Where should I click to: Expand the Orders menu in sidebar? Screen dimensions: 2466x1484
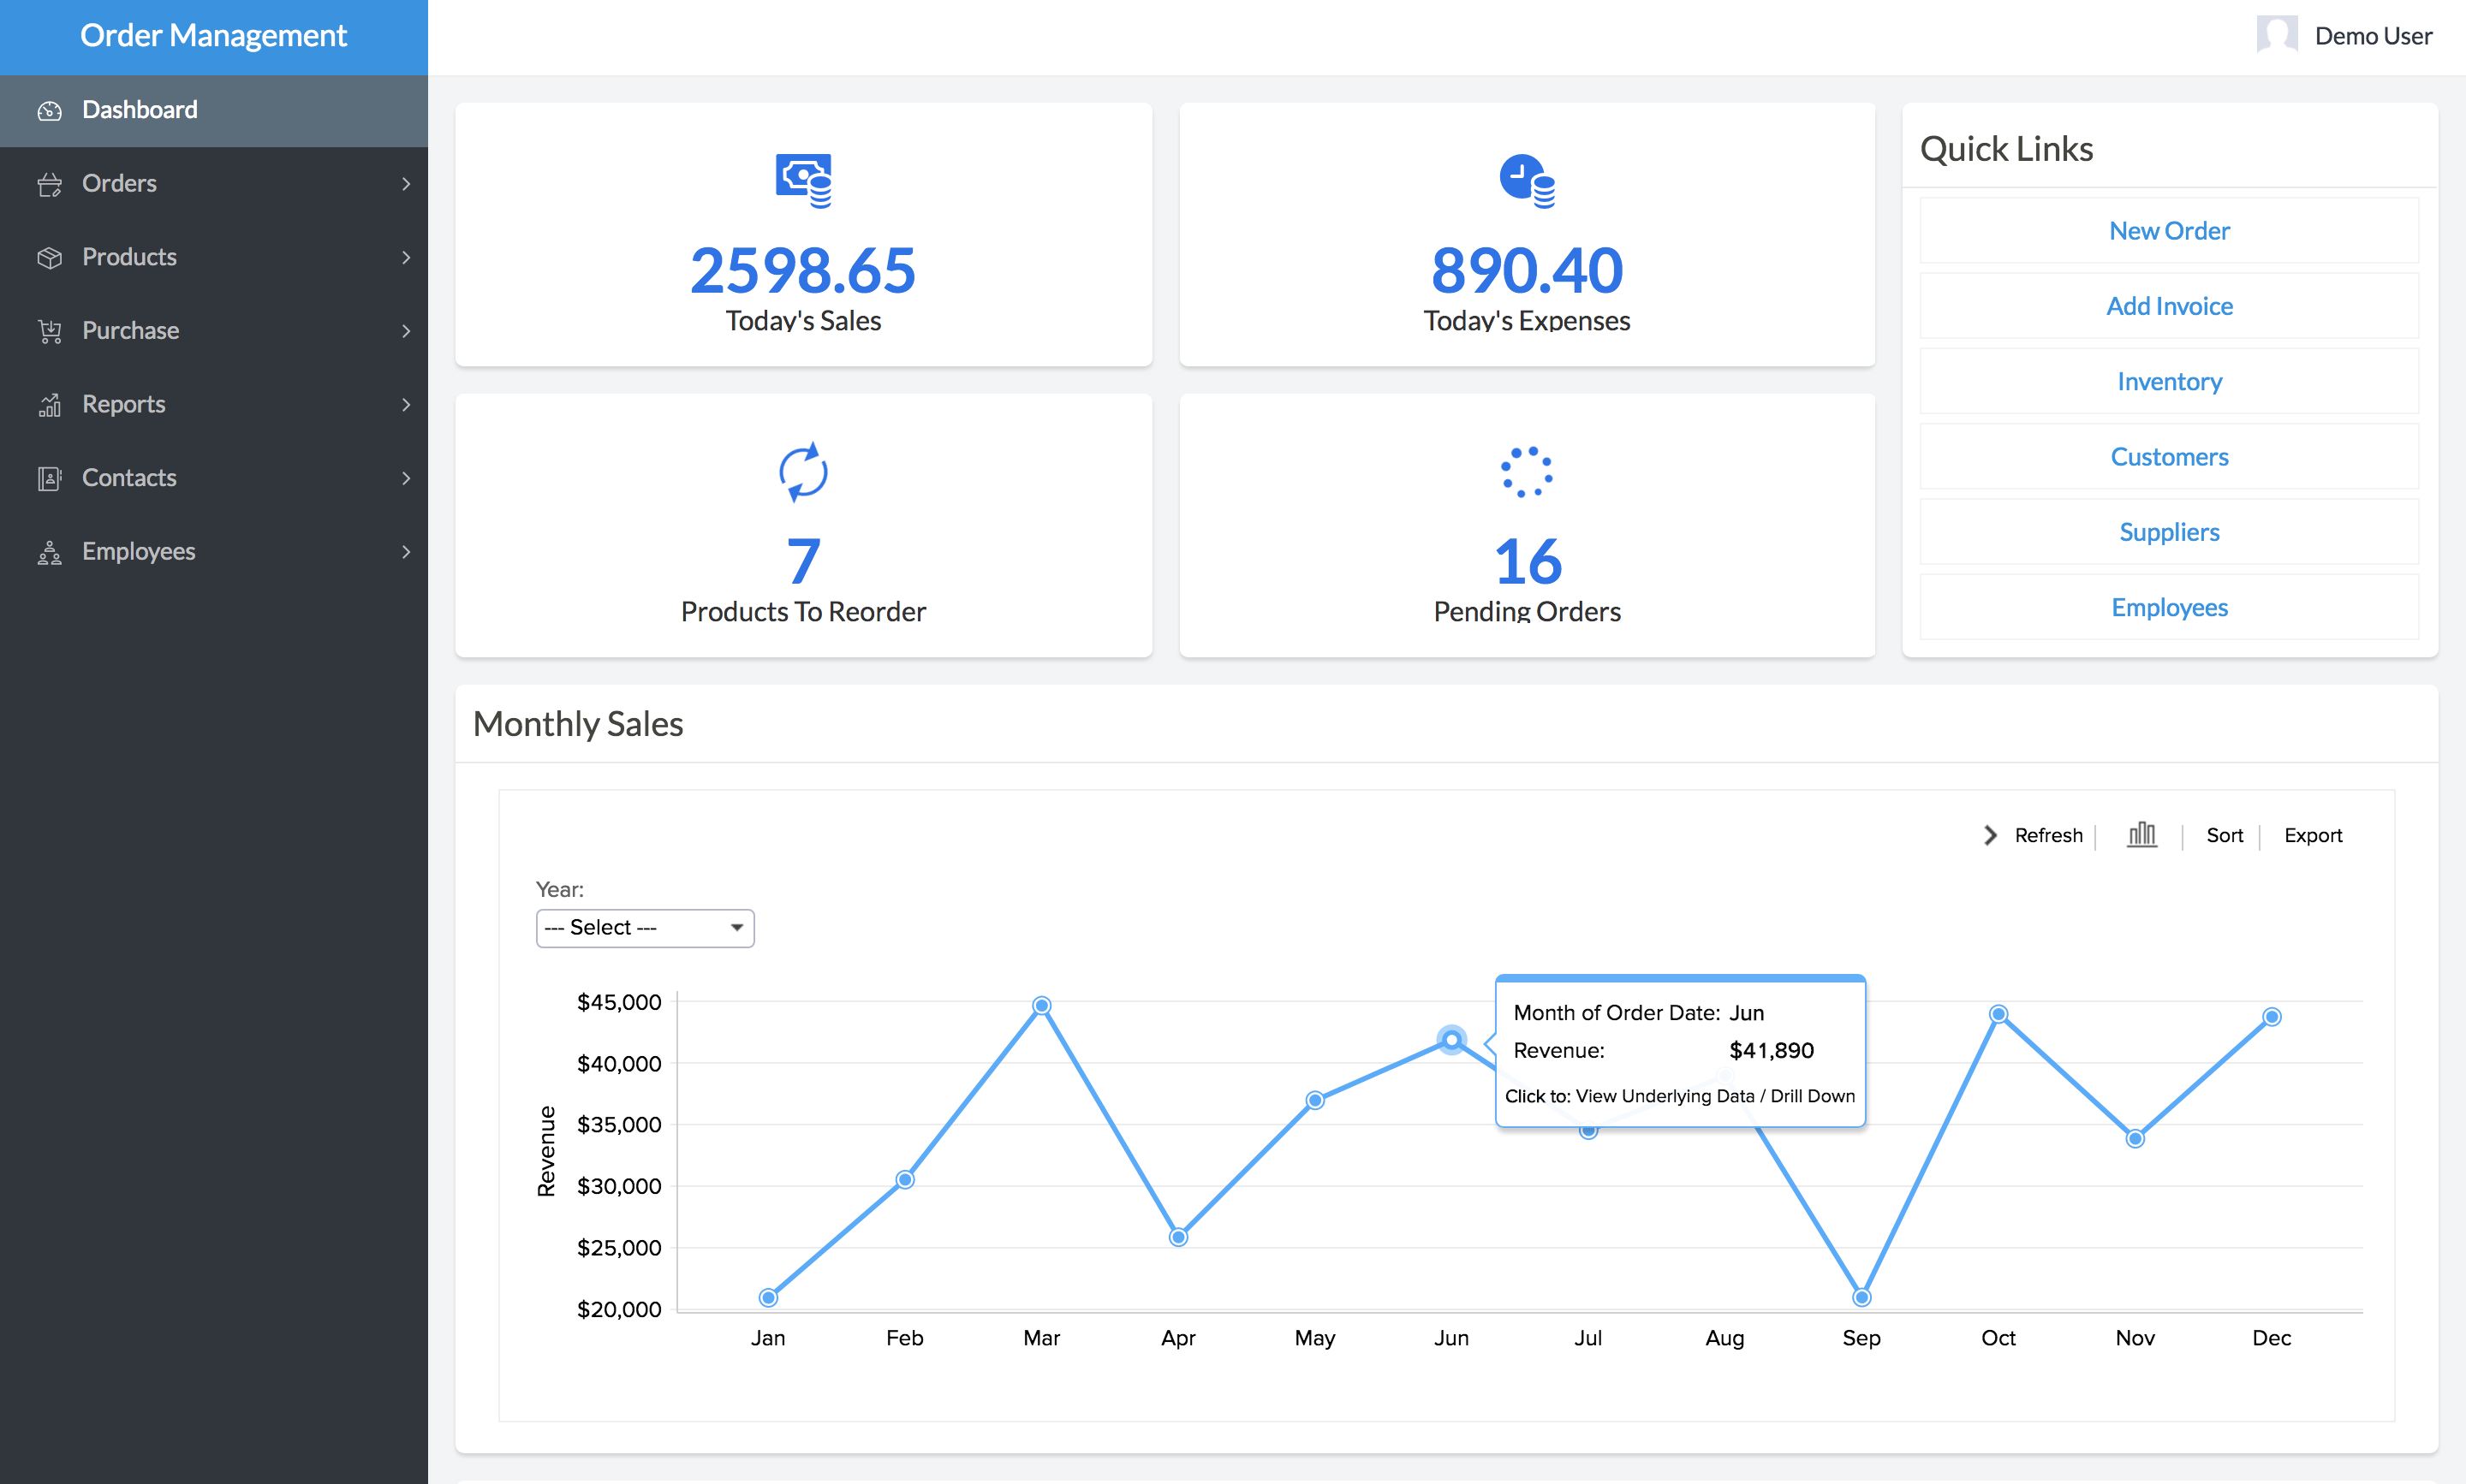(x=213, y=181)
